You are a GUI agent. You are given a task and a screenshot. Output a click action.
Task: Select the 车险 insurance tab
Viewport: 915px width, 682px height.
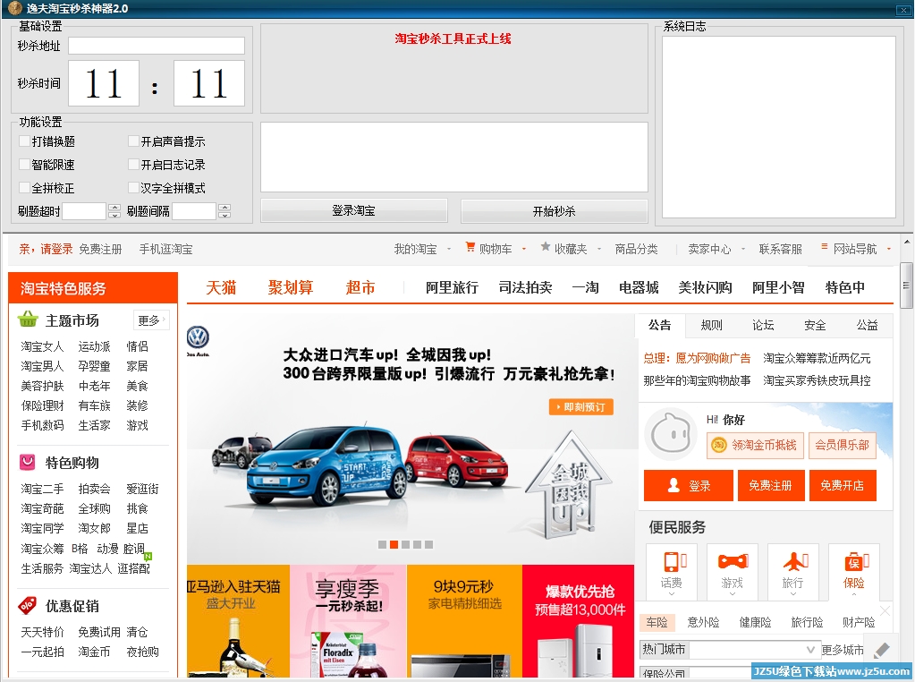click(657, 622)
